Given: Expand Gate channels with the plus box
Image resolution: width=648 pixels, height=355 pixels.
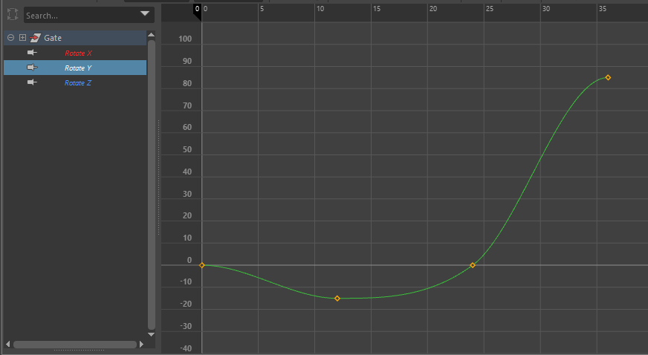Looking at the screenshot, I should point(23,38).
